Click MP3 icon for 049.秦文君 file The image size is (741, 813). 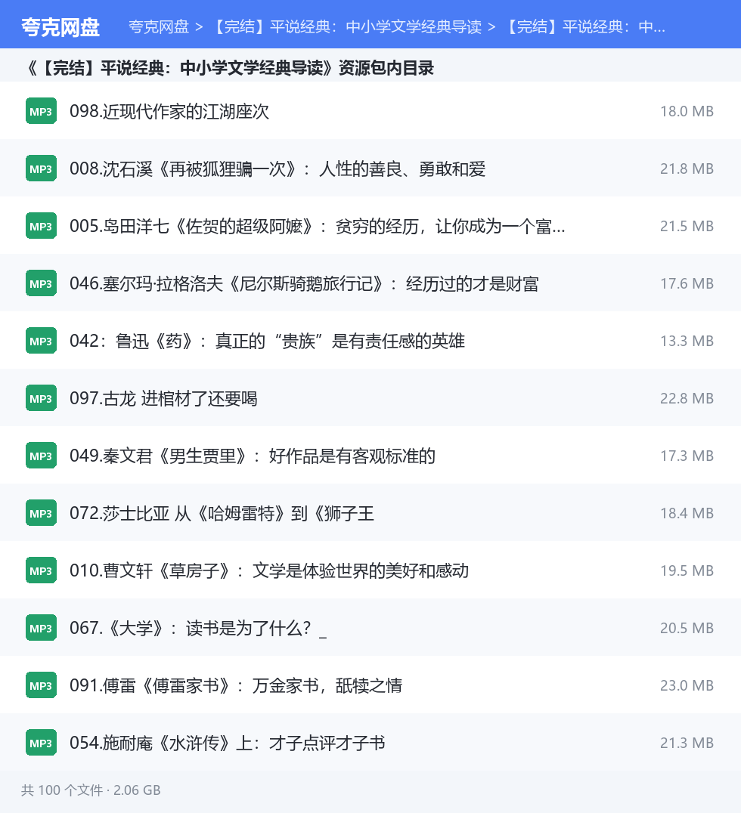[x=41, y=456]
